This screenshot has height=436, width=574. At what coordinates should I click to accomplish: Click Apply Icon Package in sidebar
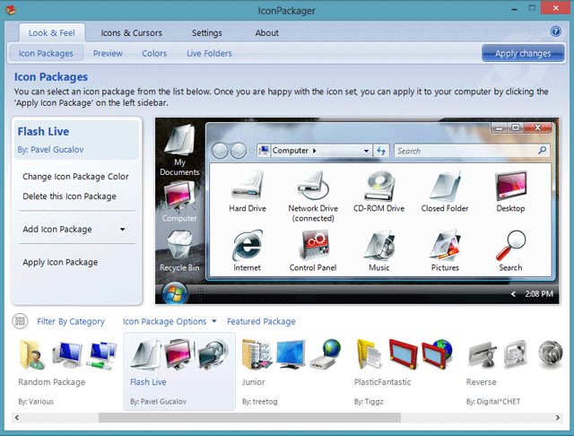[60, 262]
